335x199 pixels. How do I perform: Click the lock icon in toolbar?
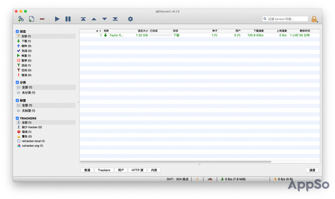tap(314, 19)
